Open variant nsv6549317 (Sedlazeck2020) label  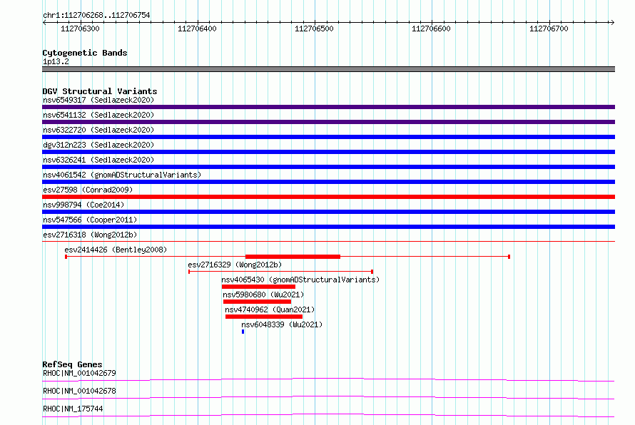point(98,100)
